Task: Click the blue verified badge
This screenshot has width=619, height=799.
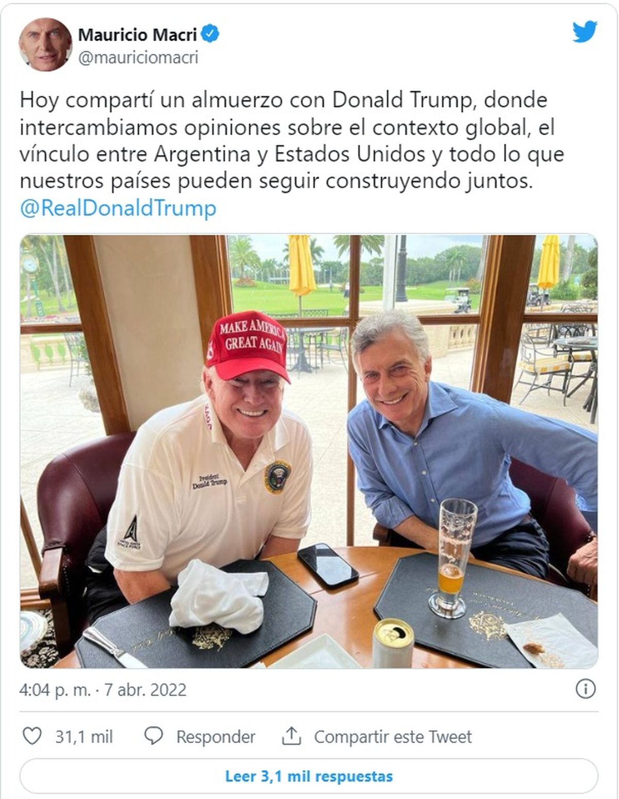Action: (x=210, y=34)
